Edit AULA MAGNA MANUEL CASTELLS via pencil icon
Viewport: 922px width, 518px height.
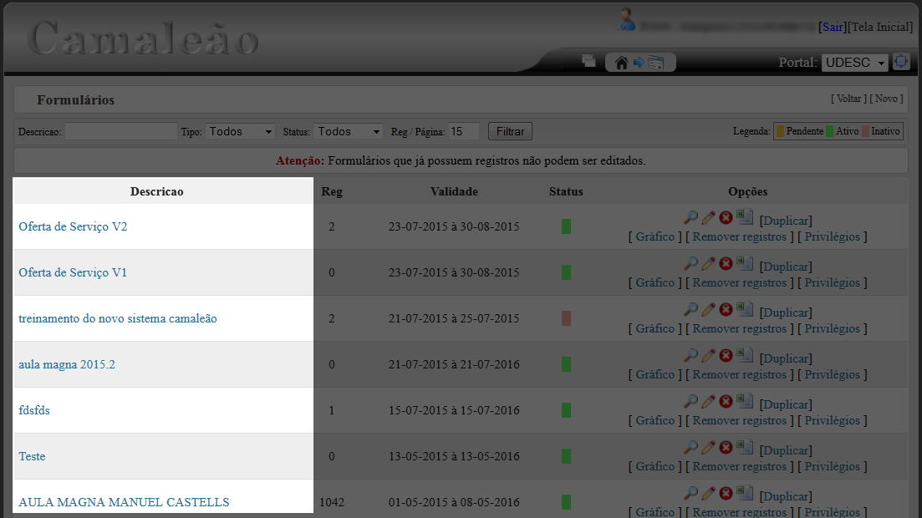pyautogui.click(x=708, y=493)
